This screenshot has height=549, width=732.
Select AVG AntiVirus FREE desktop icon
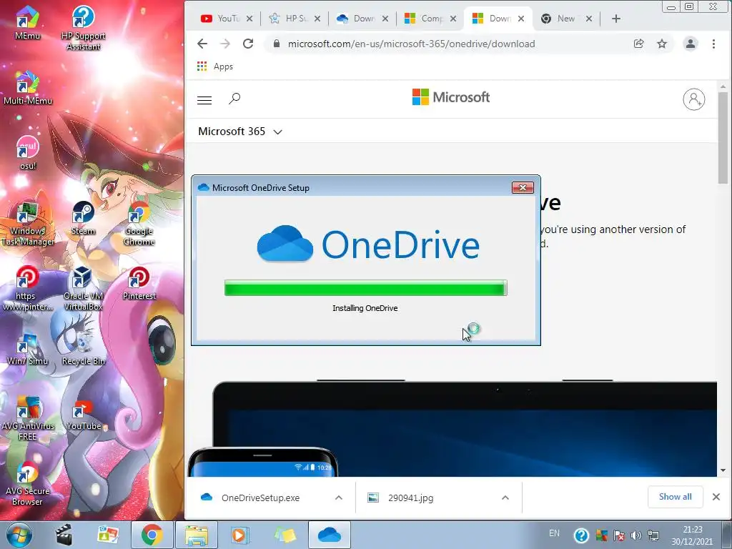28,418
